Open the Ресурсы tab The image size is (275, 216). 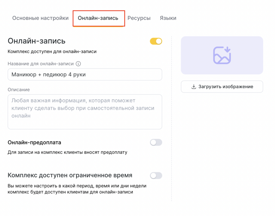(139, 18)
